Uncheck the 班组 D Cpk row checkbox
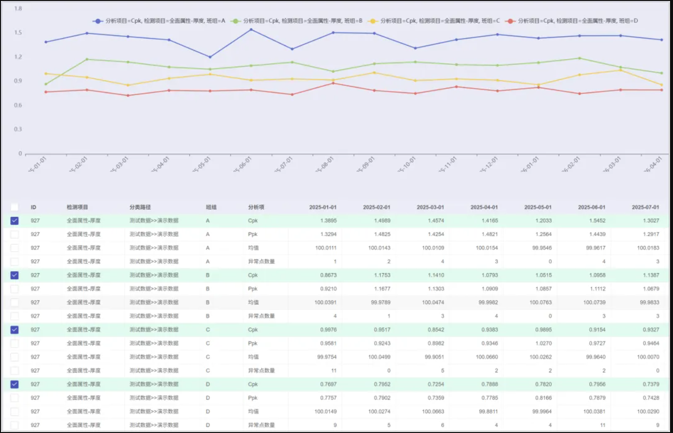673x433 pixels. tap(14, 384)
